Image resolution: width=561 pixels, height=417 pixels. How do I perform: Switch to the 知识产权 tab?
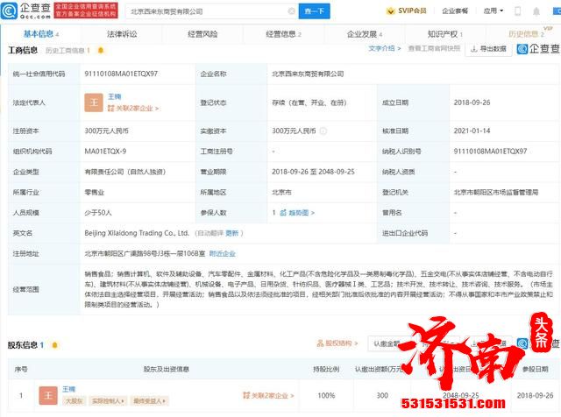coord(445,34)
